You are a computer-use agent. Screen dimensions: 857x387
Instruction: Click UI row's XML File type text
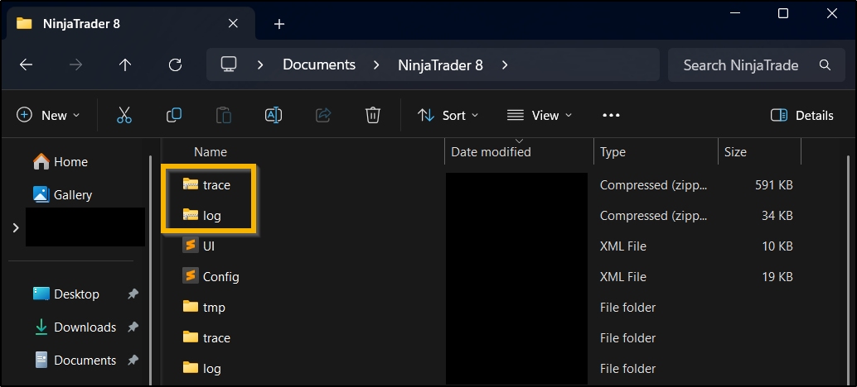click(x=623, y=246)
